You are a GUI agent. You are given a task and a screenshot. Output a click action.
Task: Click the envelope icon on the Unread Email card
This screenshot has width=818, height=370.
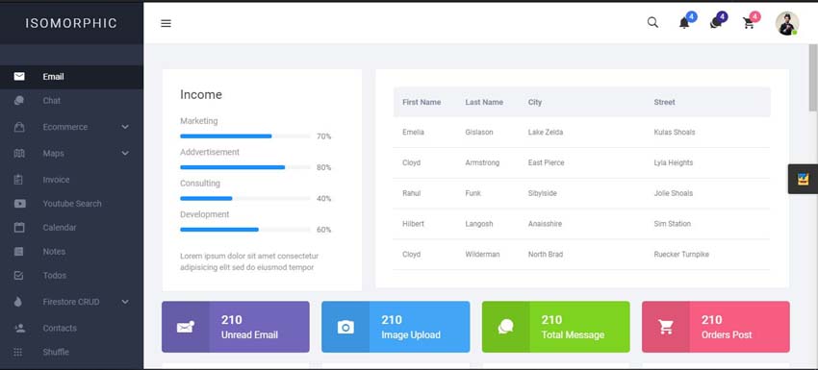[185, 327]
